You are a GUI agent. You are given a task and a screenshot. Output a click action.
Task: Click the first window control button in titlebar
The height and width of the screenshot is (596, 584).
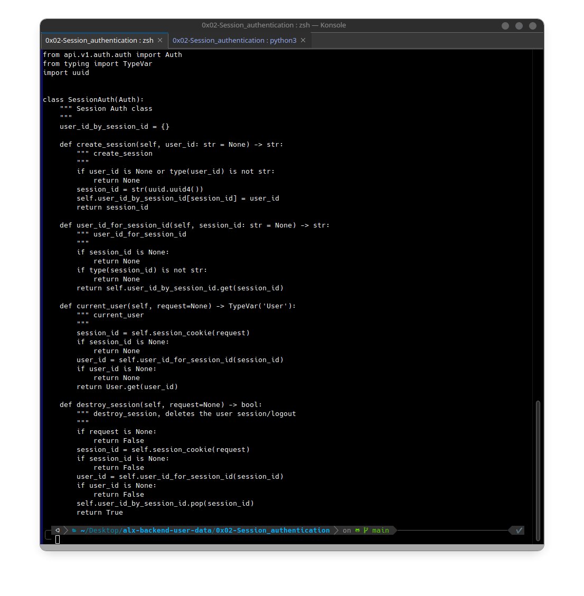tap(505, 25)
